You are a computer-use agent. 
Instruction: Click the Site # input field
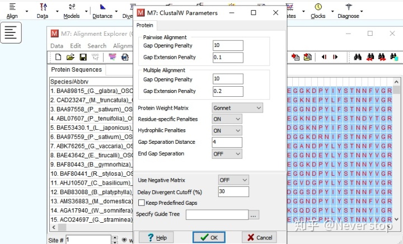pos(88,240)
